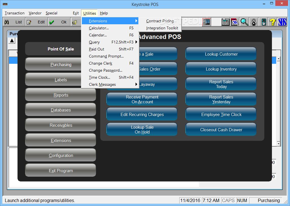290x206 pixels.
Task: Select the Point Of Sale category
Action: tap(54, 49)
